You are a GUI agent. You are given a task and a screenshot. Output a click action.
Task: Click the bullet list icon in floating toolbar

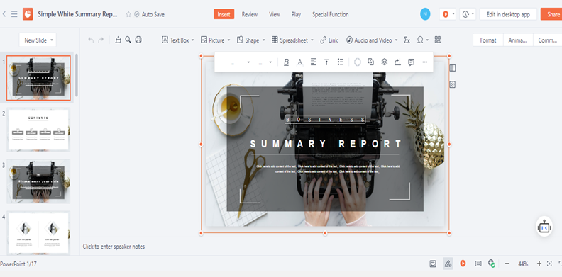340,62
